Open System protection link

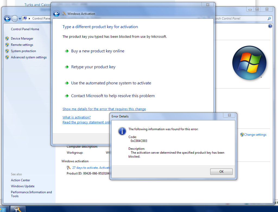pos(23,51)
